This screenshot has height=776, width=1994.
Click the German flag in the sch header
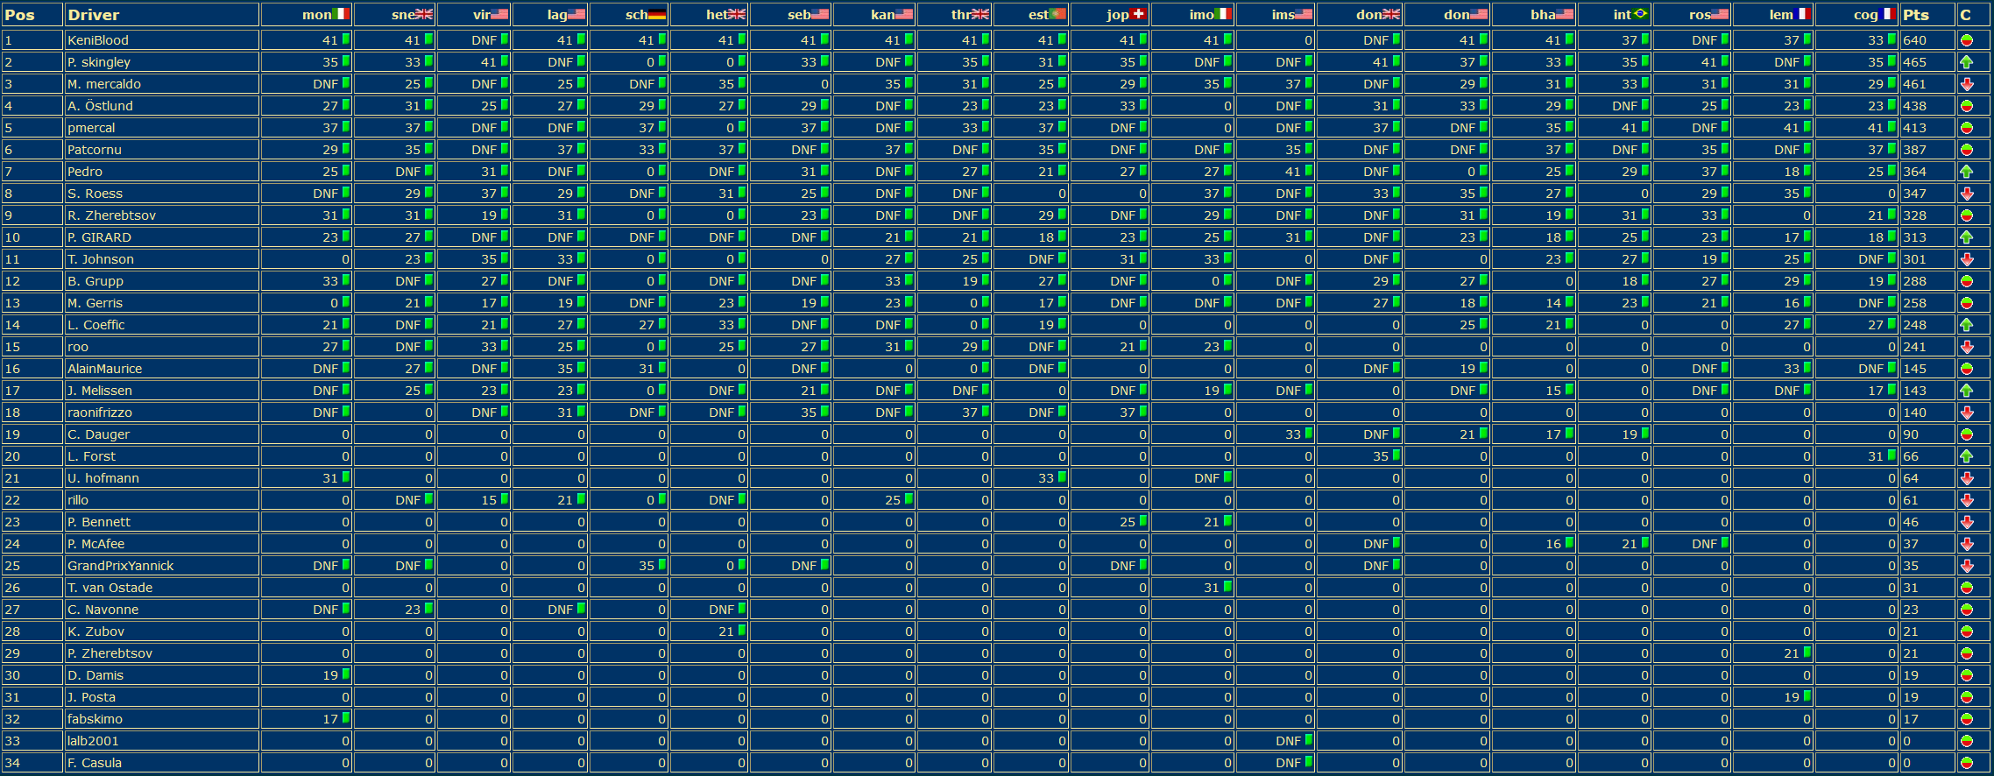click(657, 14)
